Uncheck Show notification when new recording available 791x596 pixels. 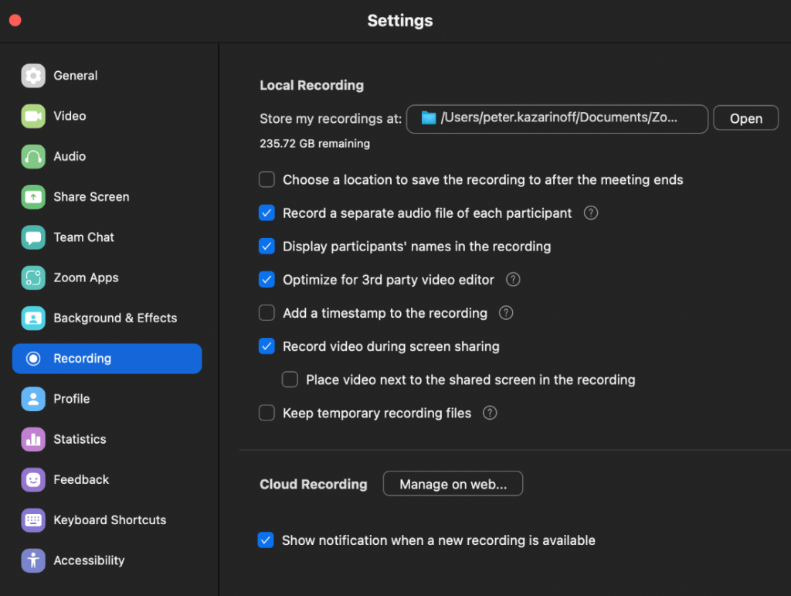point(266,540)
